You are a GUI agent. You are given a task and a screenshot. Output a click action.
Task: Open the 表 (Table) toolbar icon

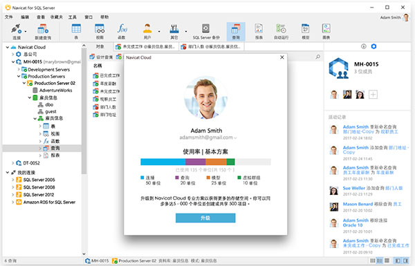point(76,32)
